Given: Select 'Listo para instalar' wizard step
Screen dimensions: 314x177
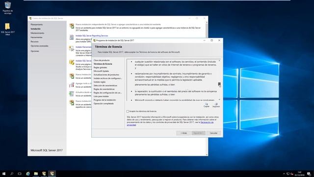Looking at the screenshot, I should pos(101,96).
